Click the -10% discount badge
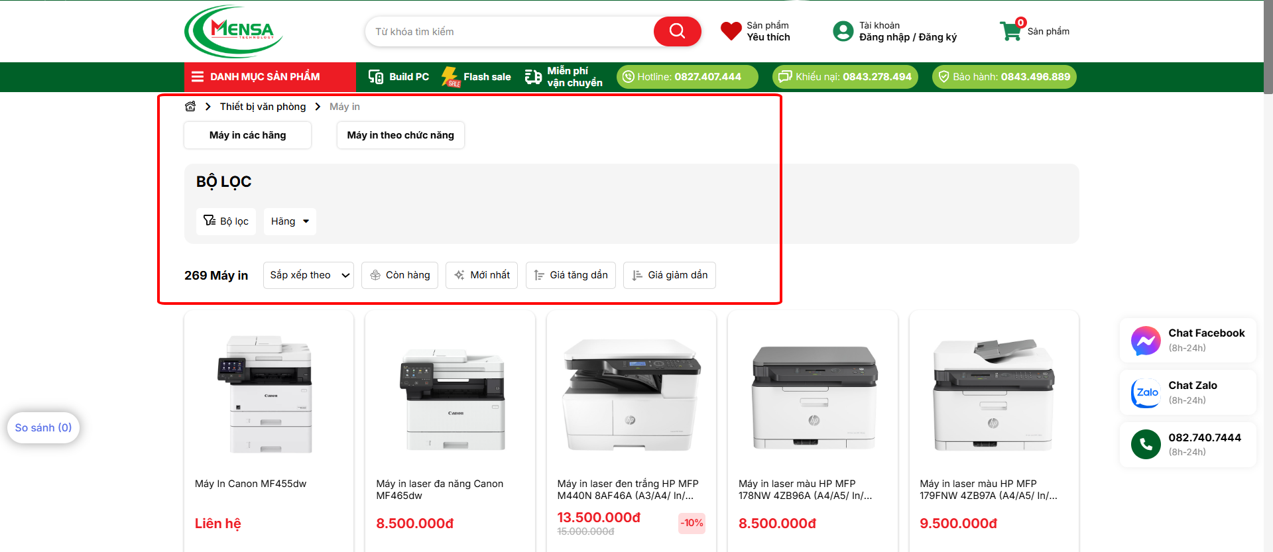Viewport: 1273px width, 552px height. coord(692,524)
